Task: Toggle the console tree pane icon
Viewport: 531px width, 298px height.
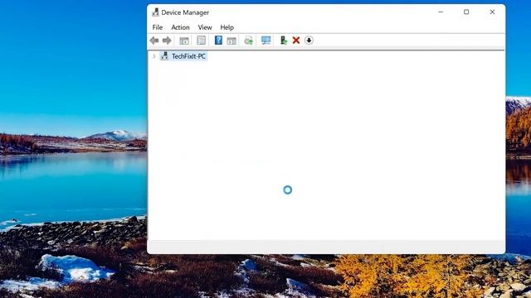Action: tap(184, 41)
